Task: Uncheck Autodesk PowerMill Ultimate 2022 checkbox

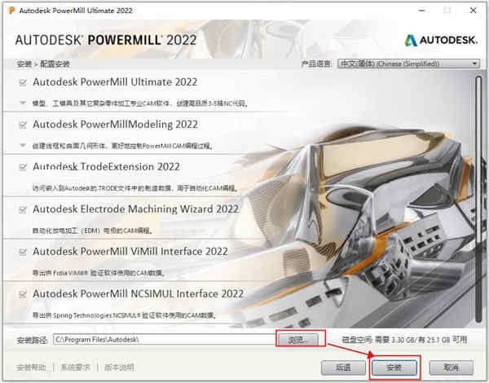Action: coord(23,82)
